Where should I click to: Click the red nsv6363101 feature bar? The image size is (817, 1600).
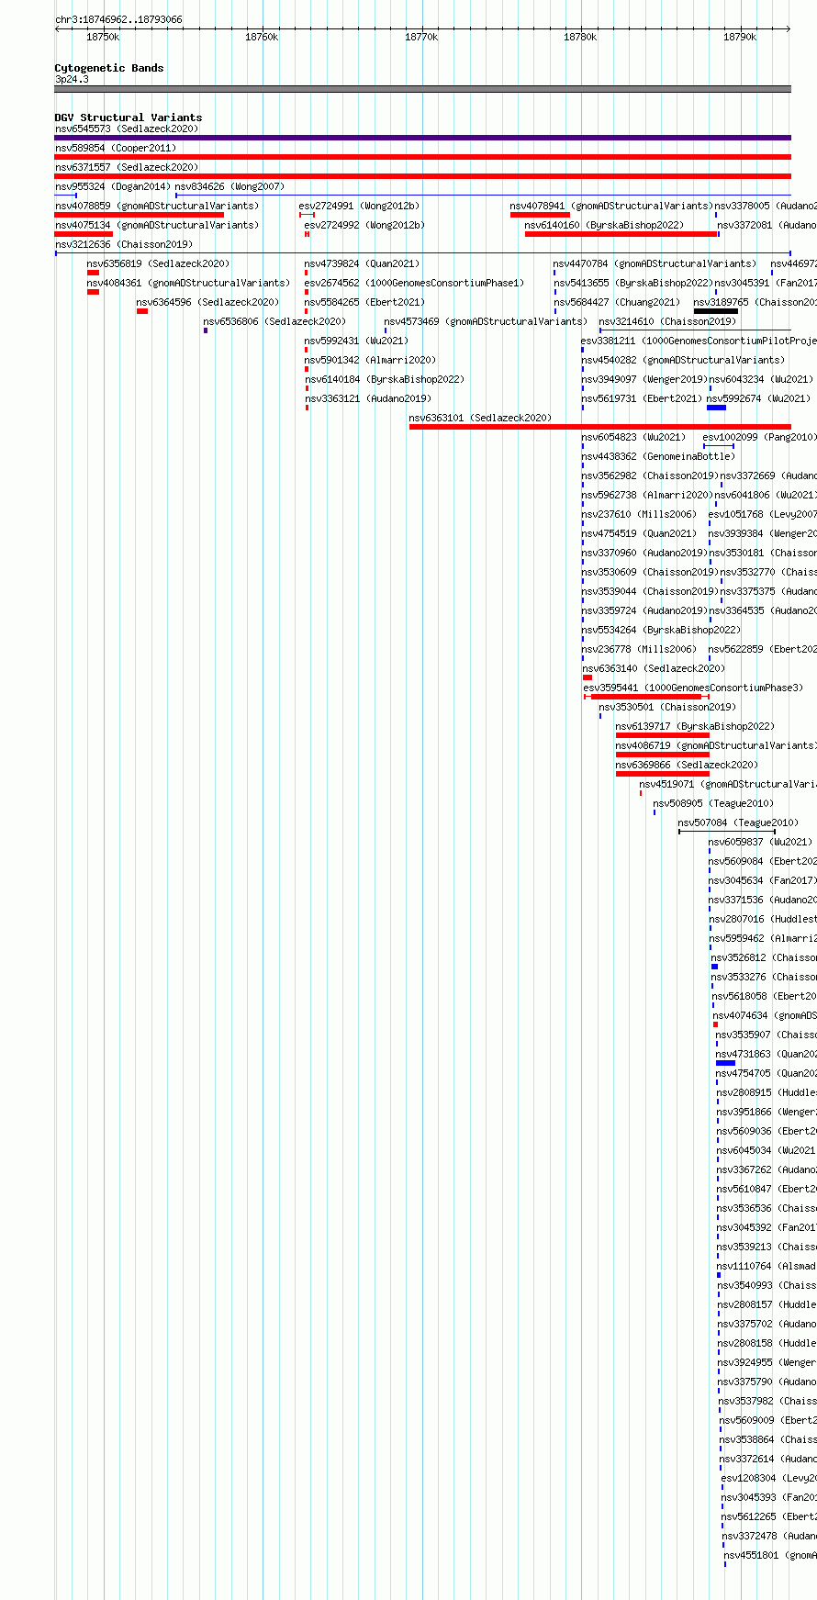coord(600,427)
